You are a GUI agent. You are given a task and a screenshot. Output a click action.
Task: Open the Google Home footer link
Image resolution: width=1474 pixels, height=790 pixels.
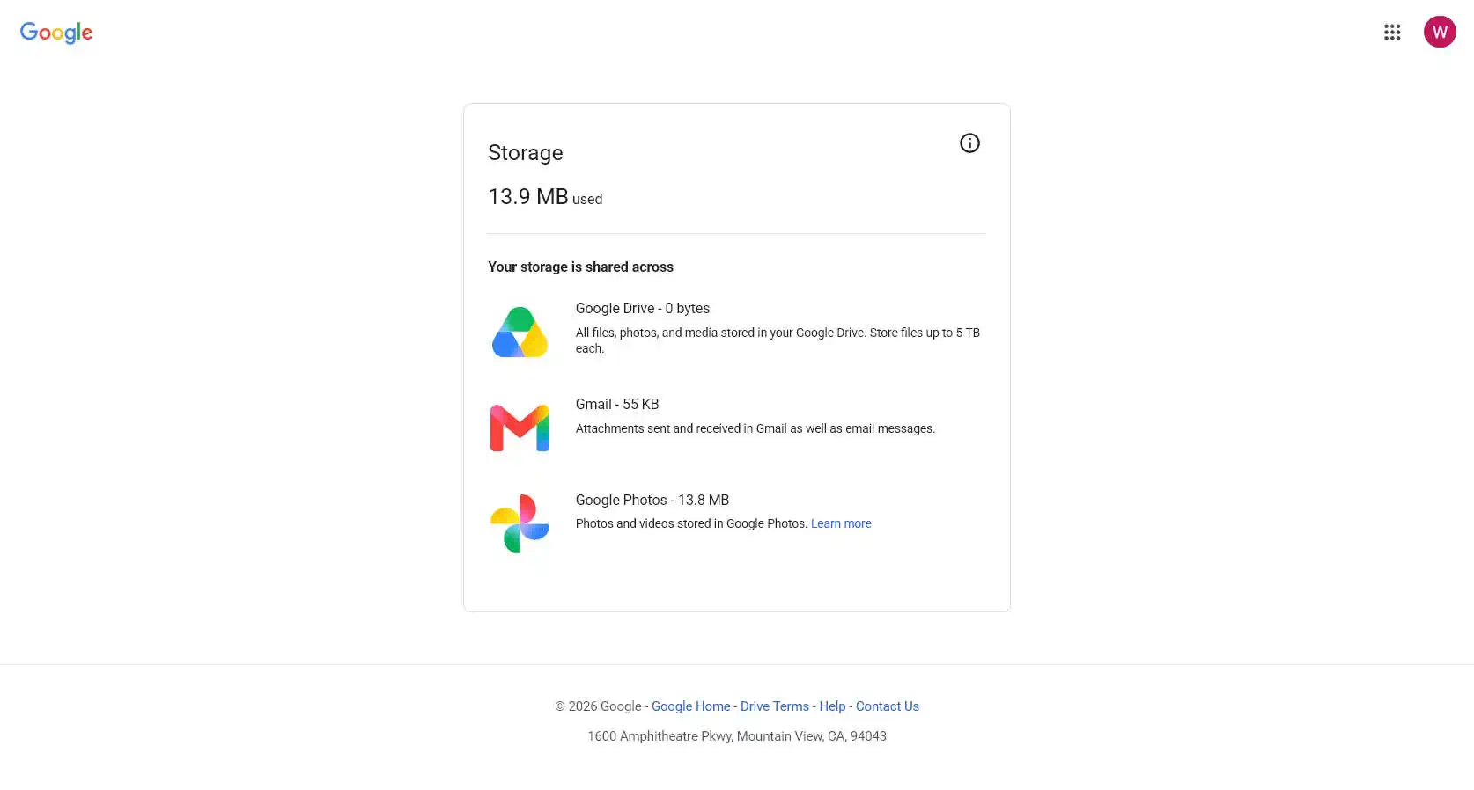point(690,706)
